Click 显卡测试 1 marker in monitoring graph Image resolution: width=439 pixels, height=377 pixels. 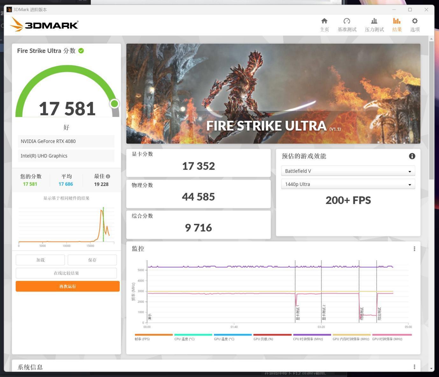tap(298, 313)
